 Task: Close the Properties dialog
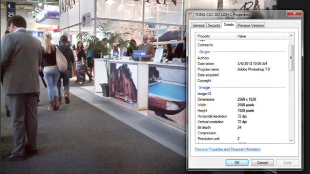click(x=294, y=13)
